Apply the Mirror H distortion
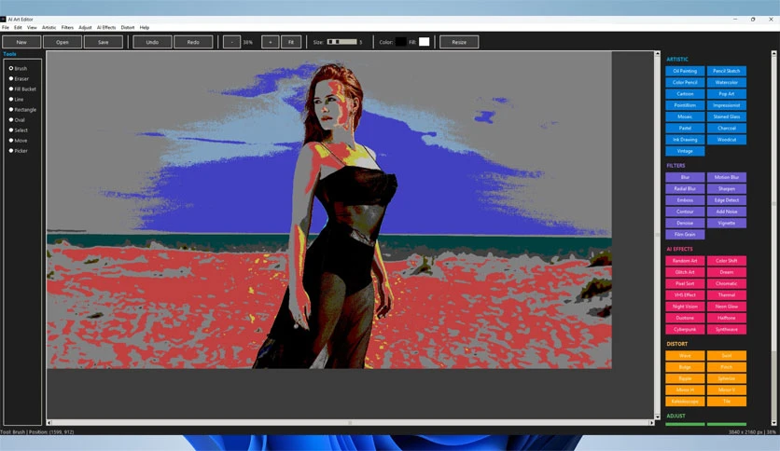This screenshot has width=780, height=451. 685,389
